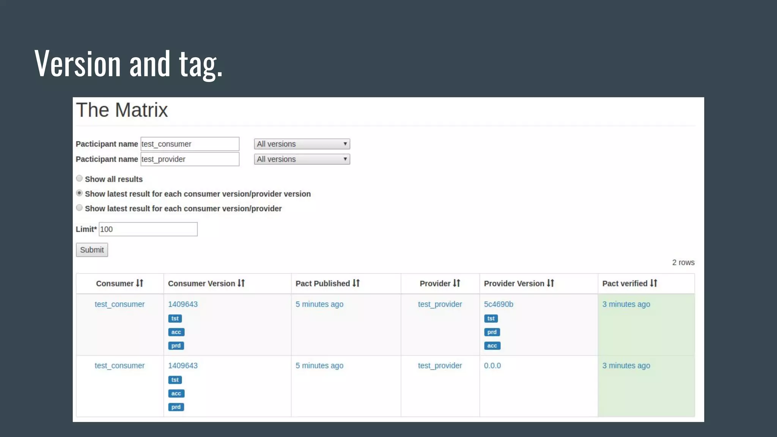Image resolution: width=777 pixels, height=437 pixels.
Task: Click the Pact verified sort icon
Action: coord(653,283)
